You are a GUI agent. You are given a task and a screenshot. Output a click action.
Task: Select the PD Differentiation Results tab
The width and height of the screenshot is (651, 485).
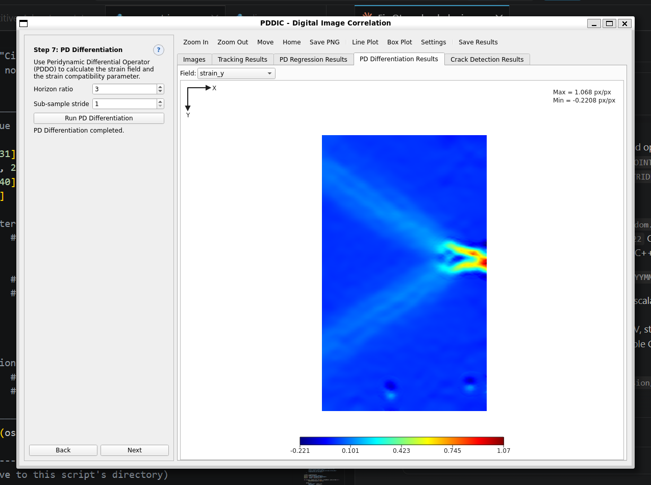coord(399,59)
